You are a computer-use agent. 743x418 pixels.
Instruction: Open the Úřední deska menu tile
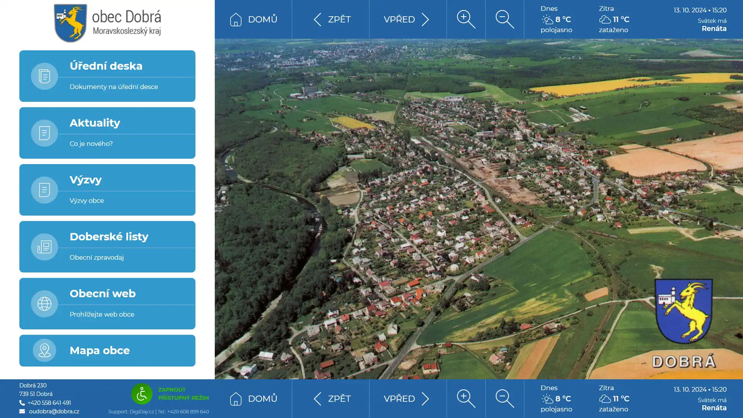107,76
